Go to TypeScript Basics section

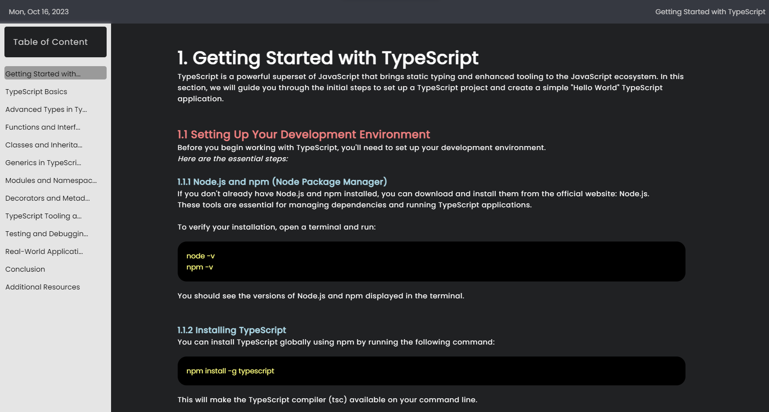(36, 91)
